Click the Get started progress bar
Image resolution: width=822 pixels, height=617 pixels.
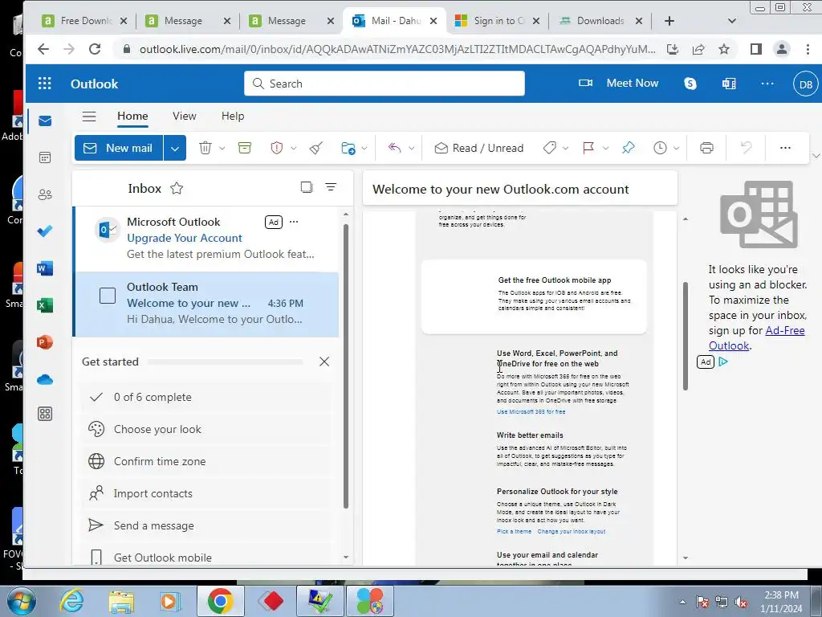[x=226, y=362]
